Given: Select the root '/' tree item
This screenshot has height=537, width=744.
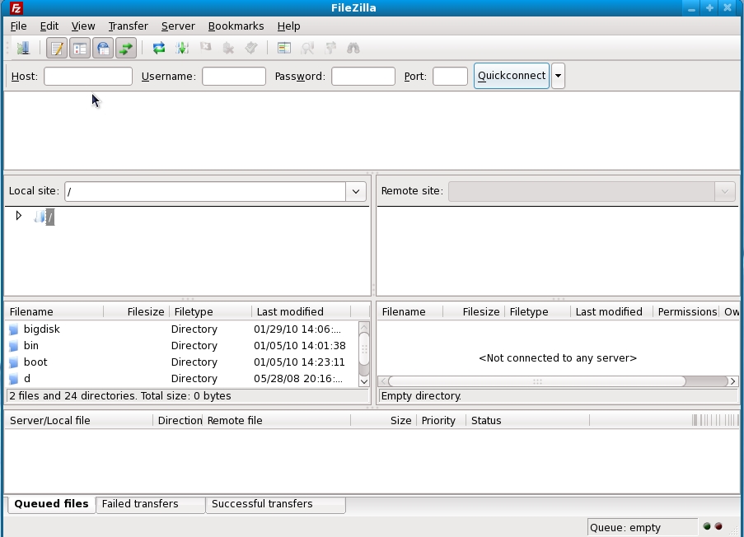Looking at the screenshot, I should tap(49, 217).
